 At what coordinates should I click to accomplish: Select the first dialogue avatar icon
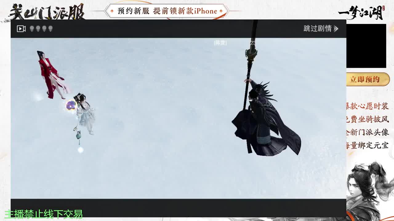pyautogui.click(x=32, y=28)
